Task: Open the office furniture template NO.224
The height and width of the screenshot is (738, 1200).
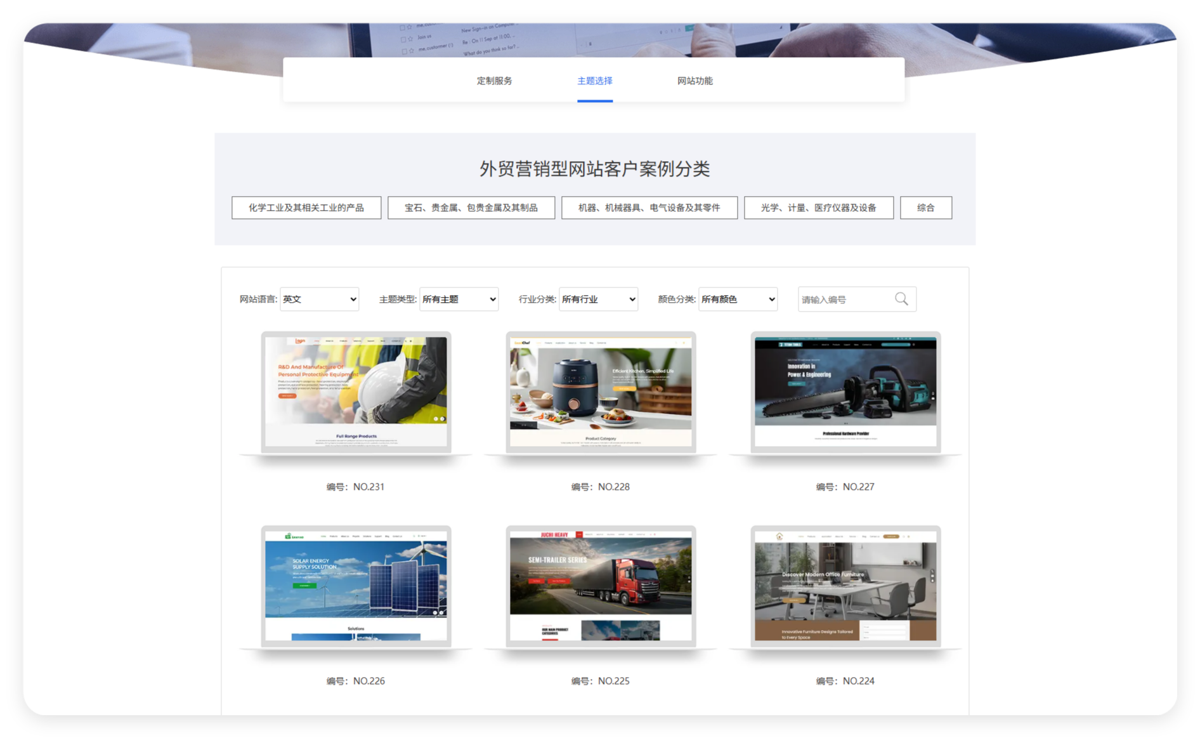Action: pos(844,585)
